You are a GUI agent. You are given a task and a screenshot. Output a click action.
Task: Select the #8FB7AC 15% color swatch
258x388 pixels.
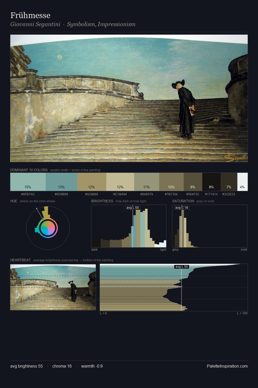point(28,182)
